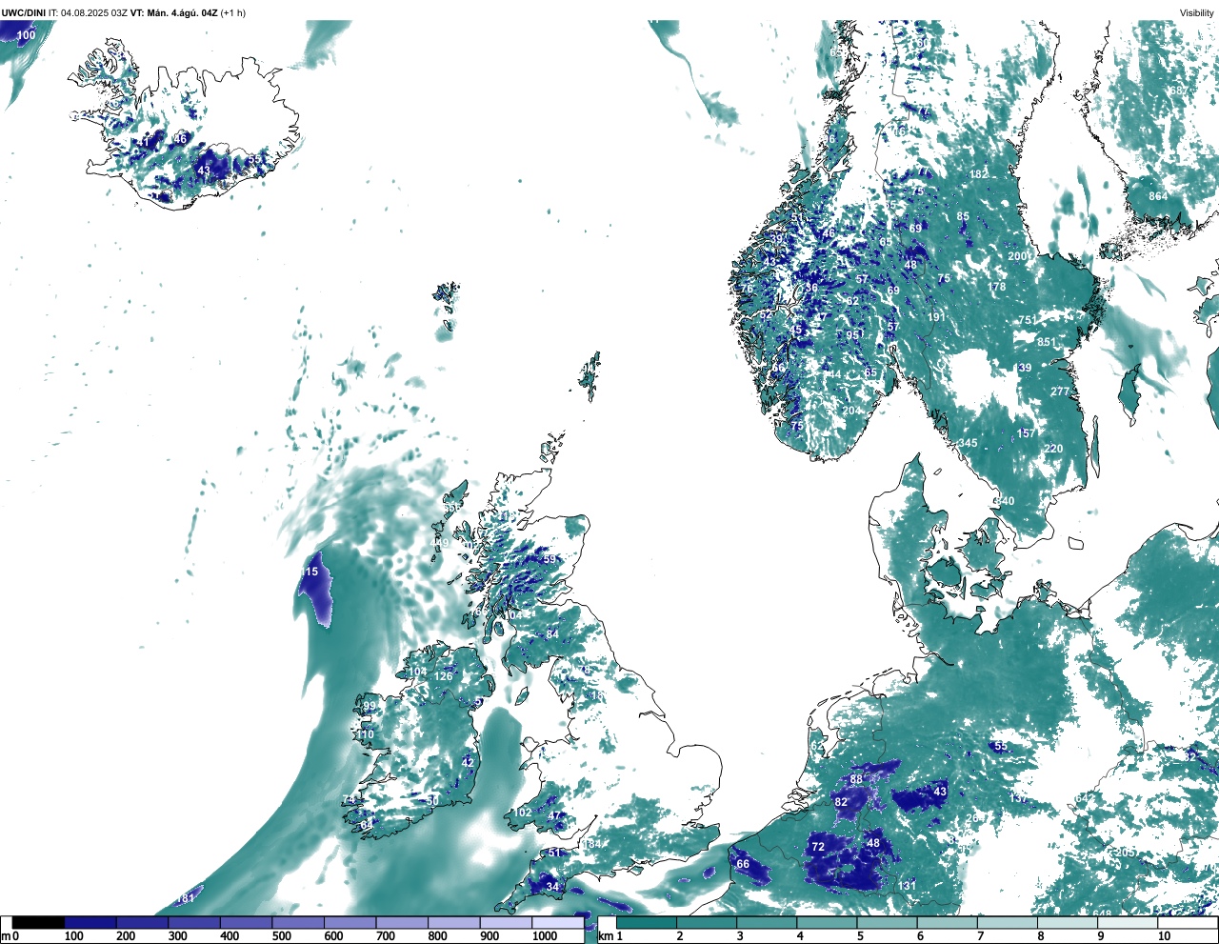Screen dimensions: 1219x944
Task: Click the map value '34' in Cornwall
Action: tap(552, 887)
